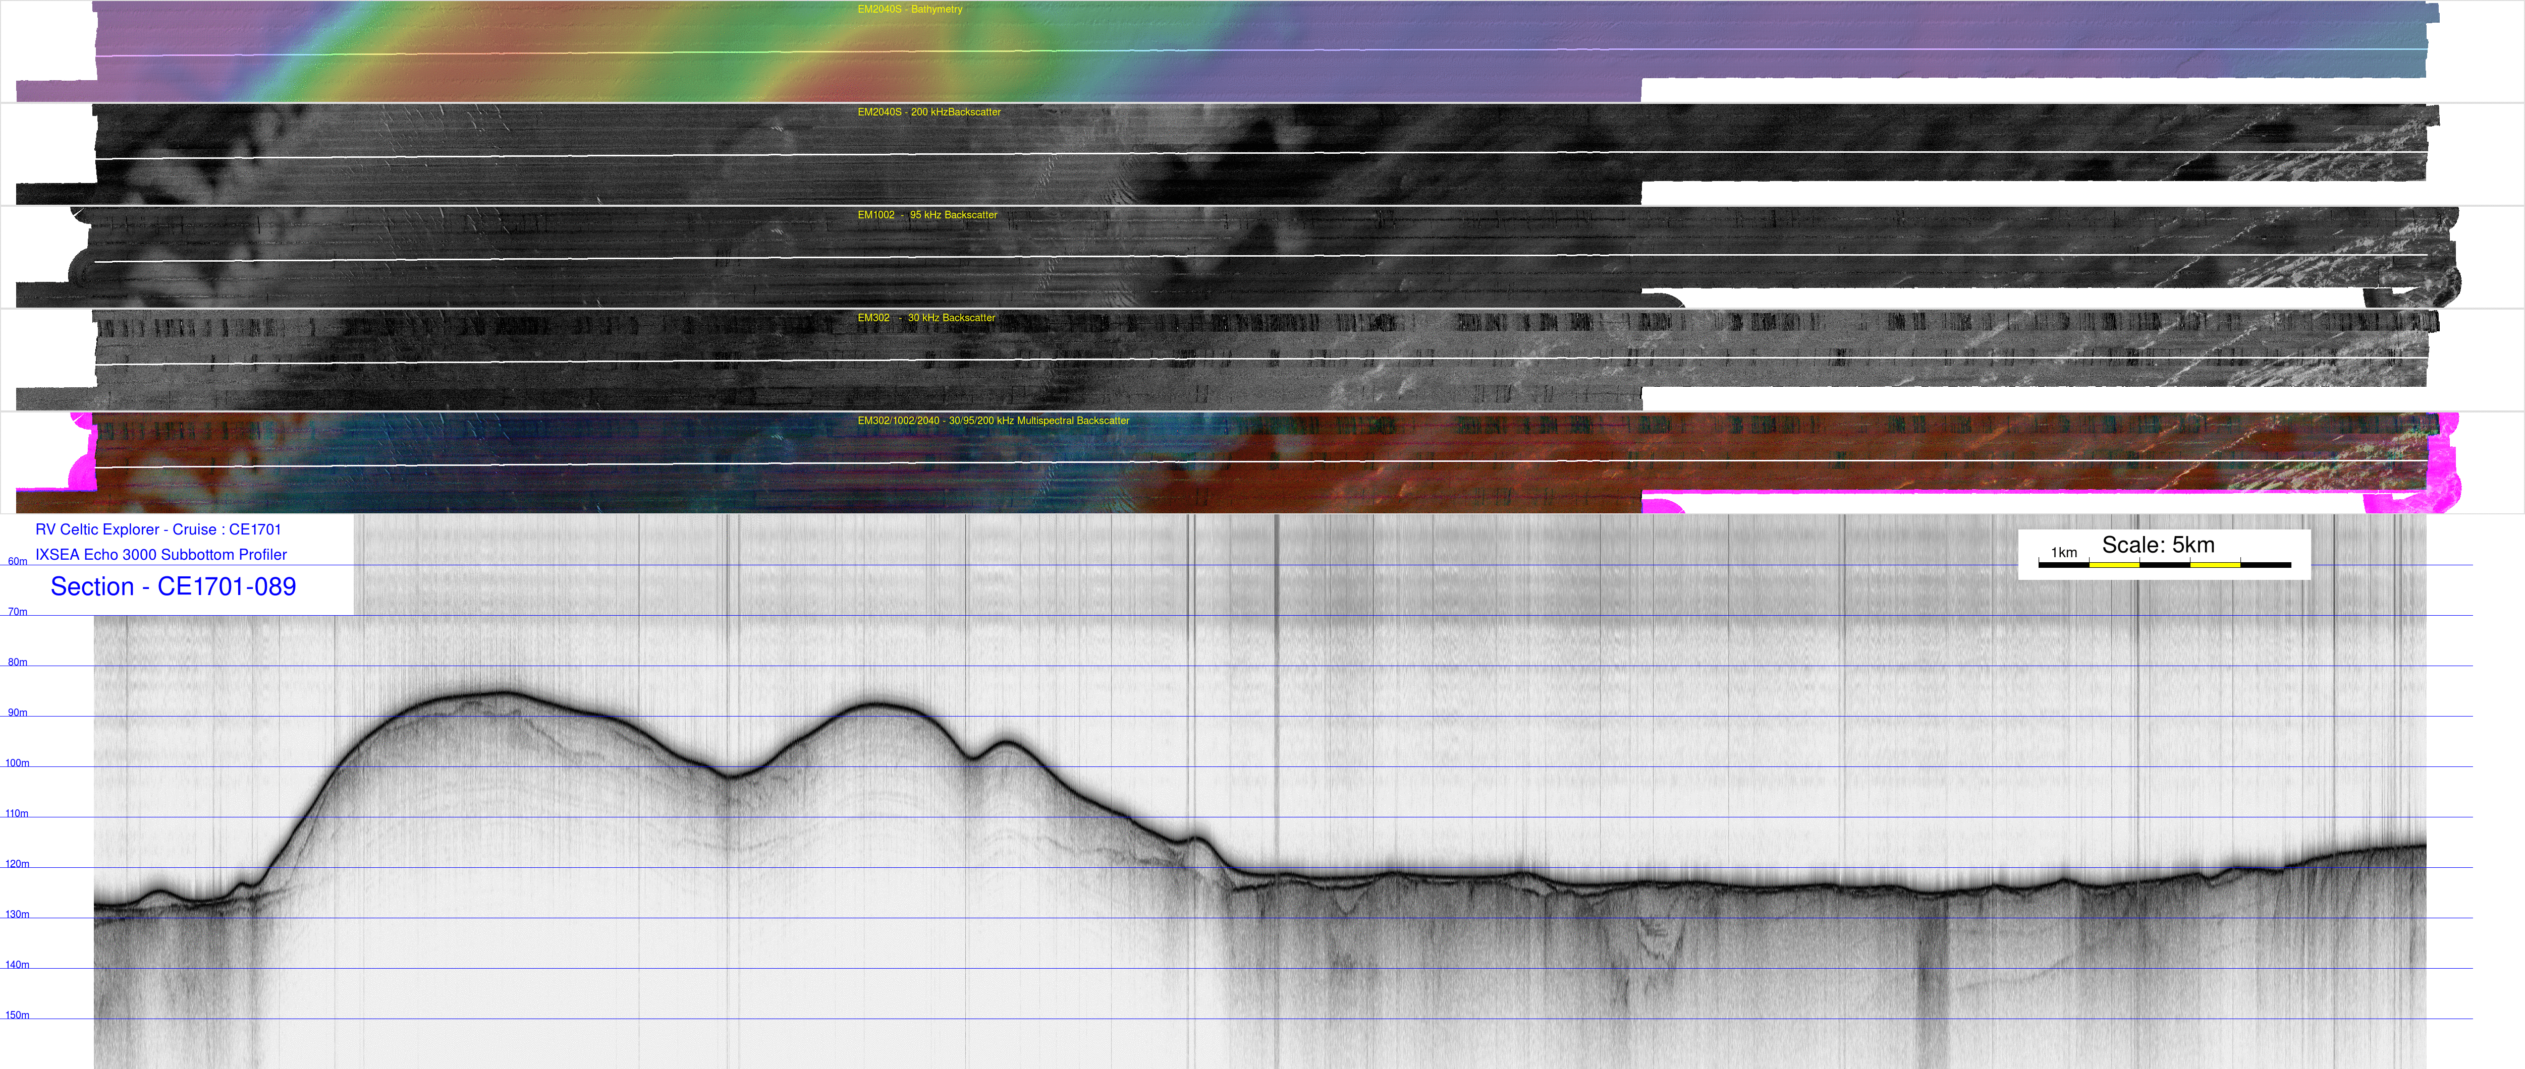
Task: Click the highest seabed mound crest
Action: tap(502, 694)
